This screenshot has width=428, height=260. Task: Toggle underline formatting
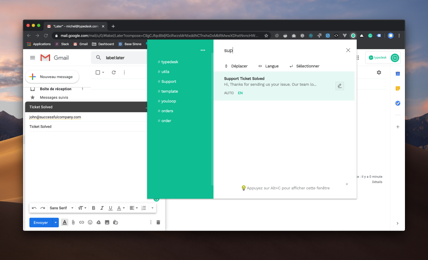110,208
